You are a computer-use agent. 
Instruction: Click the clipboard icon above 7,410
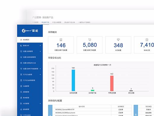coord(147,40)
